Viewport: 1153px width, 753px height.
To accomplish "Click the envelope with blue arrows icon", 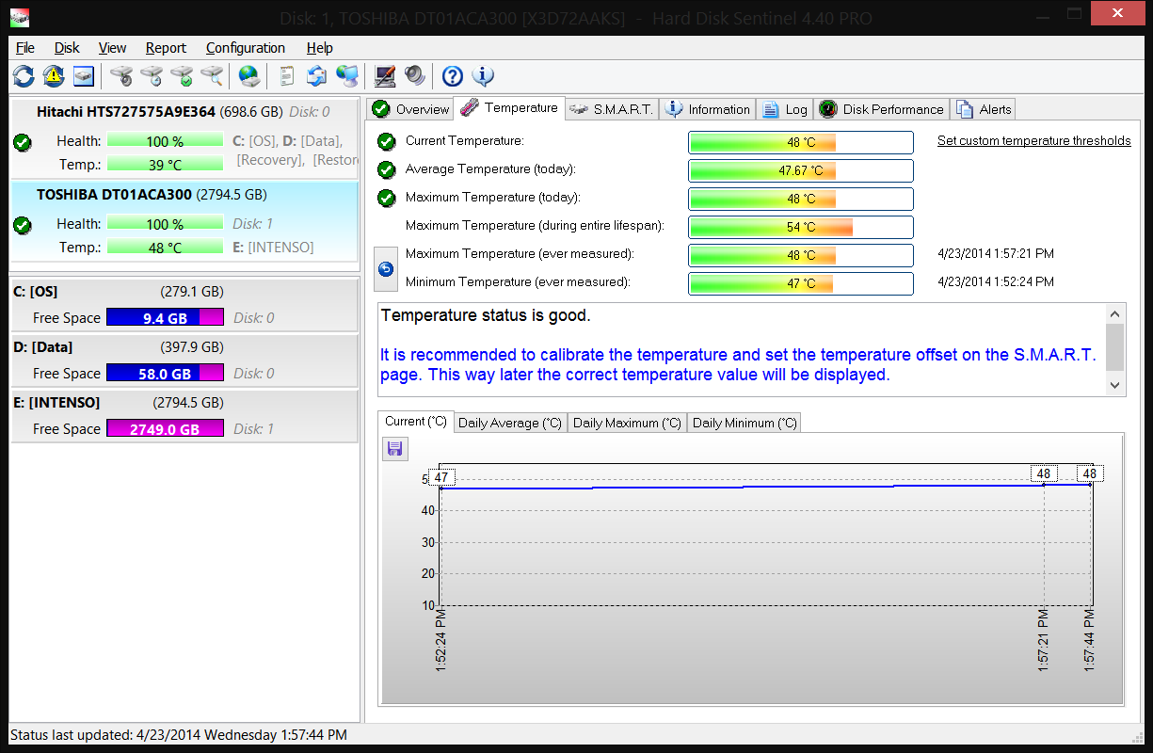I will click(317, 76).
